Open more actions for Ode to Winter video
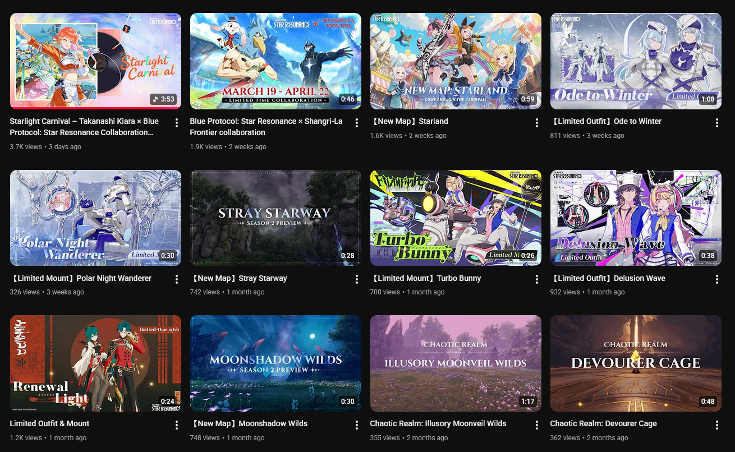735x452 pixels. click(717, 123)
